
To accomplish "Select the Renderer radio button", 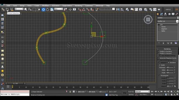I will [168, 62].
